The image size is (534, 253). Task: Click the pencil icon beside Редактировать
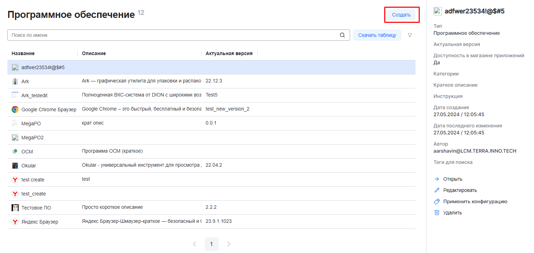click(437, 190)
